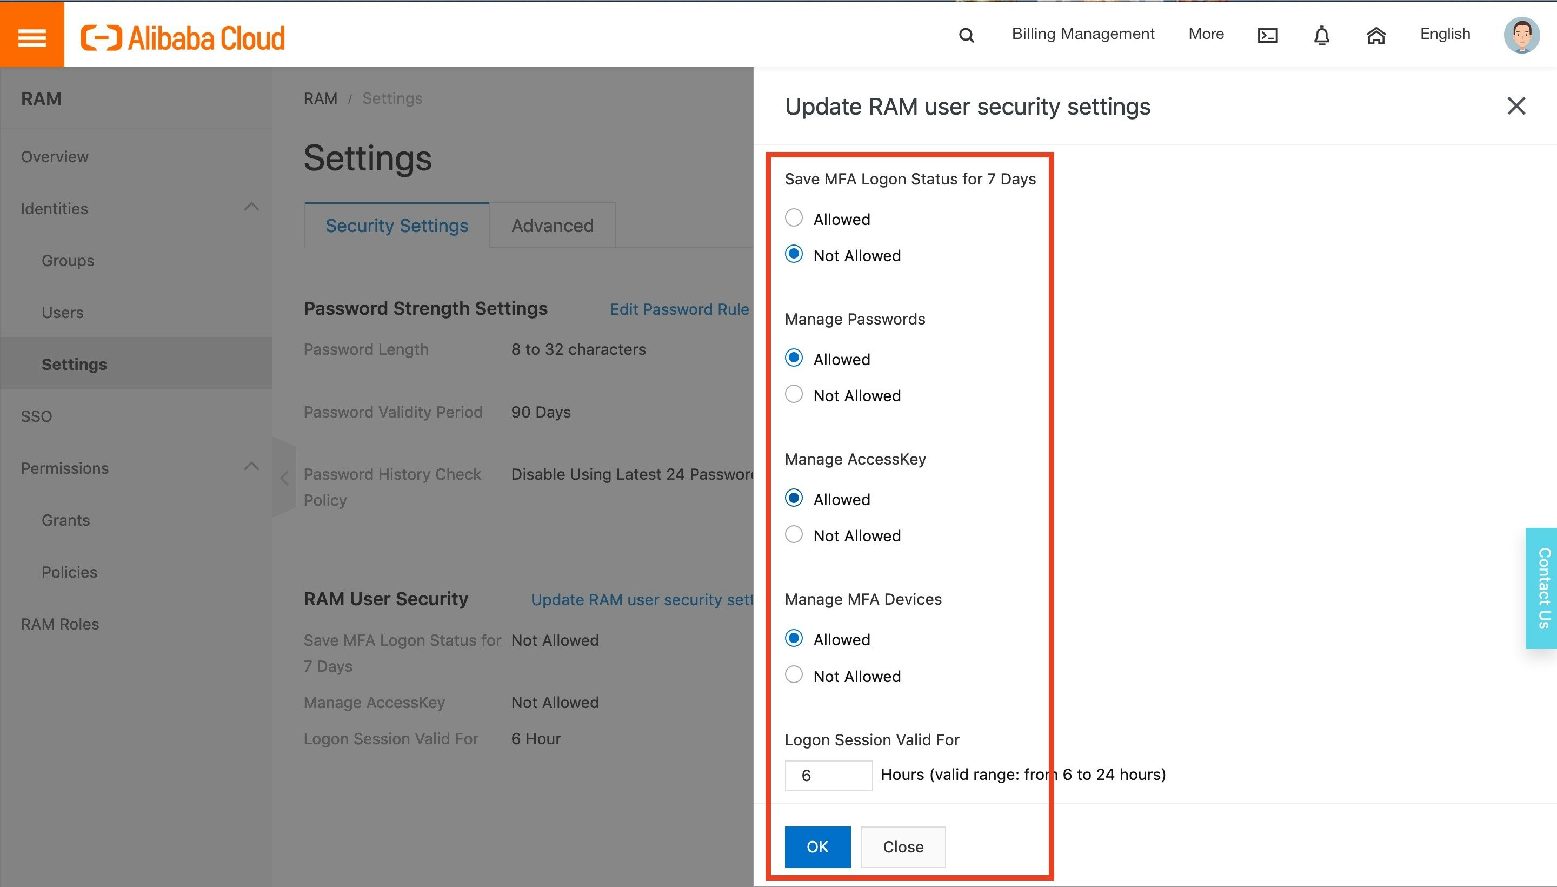The height and width of the screenshot is (887, 1557).
Task: Select Allowed for Save MFA Logon Status
Action: click(x=794, y=218)
